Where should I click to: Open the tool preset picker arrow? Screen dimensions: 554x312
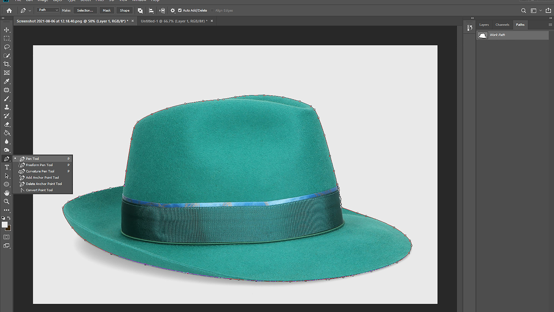pyautogui.click(x=30, y=11)
